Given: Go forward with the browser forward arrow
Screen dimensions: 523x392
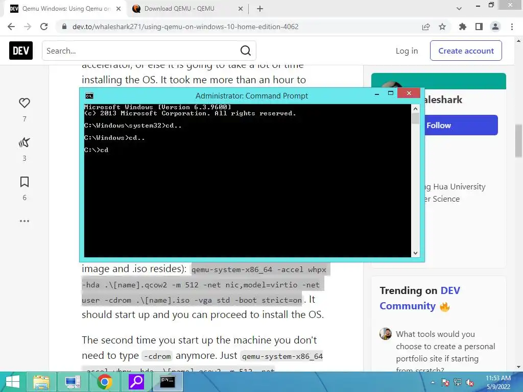Looking at the screenshot, I should point(28,27).
